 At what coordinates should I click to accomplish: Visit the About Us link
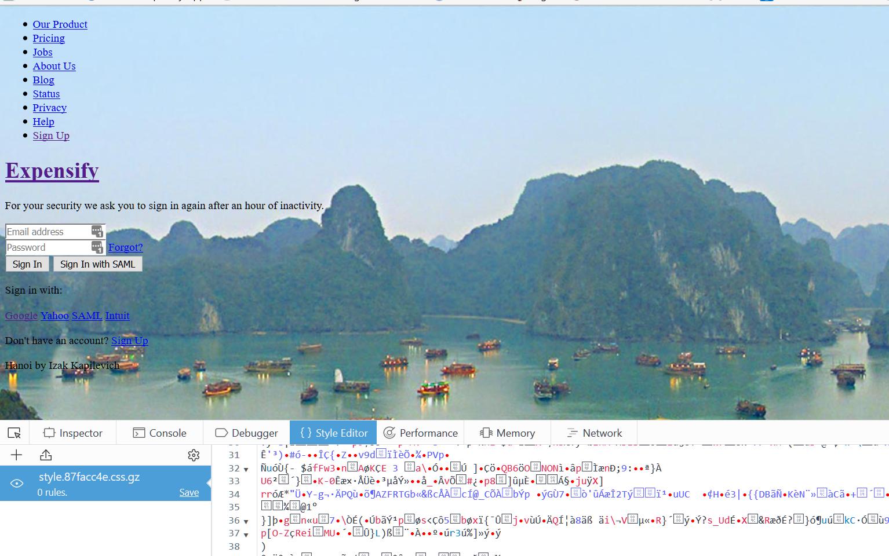coord(54,66)
